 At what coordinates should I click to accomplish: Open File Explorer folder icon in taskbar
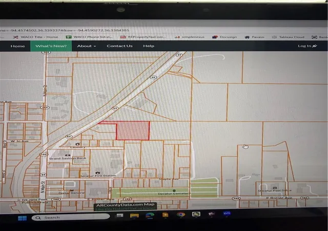click(x=134, y=216)
